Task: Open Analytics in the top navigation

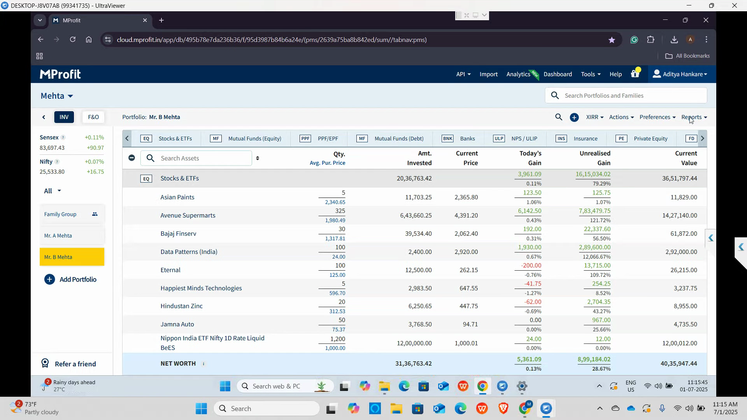Action: pyautogui.click(x=518, y=74)
